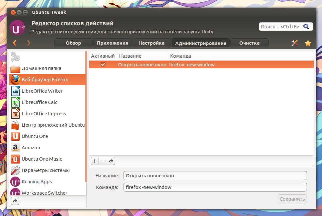322x216 pixels.
Task: Select LibreOffice Writer label
Action: pyautogui.click(x=42, y=91)
